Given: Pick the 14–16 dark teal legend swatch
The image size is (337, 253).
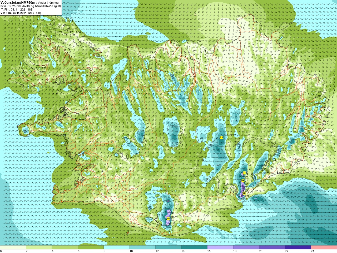Looking at the screenshot, I should point(194,247).
